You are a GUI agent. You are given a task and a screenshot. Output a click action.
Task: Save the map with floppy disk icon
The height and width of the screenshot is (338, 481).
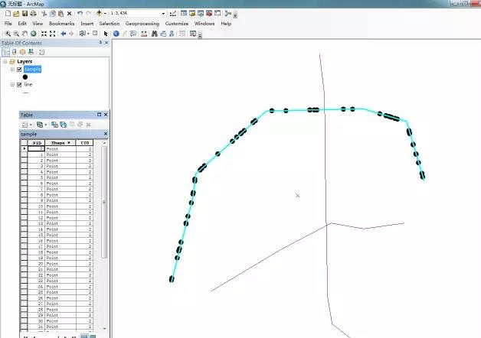coord(25,14)
